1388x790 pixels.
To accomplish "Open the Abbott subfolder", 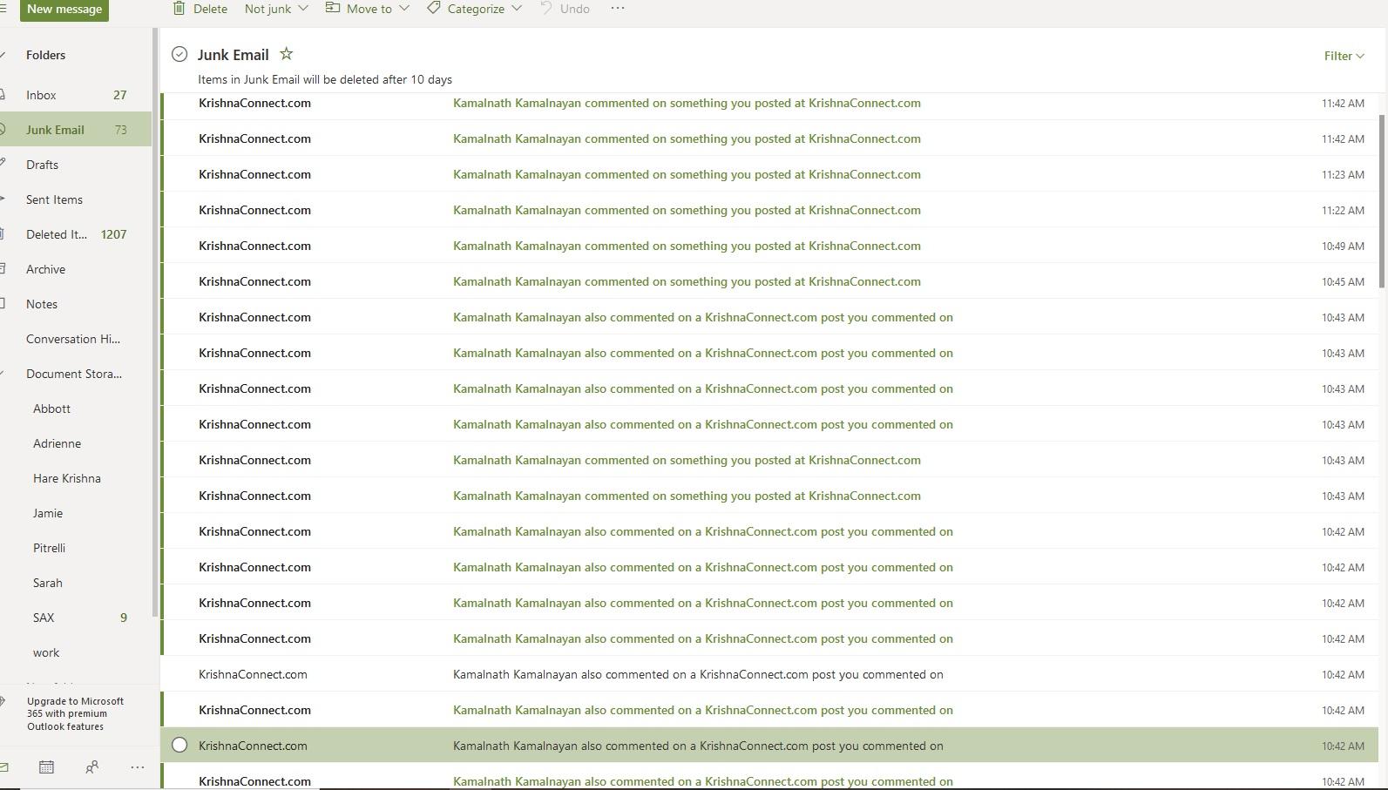I will point(76,409).
